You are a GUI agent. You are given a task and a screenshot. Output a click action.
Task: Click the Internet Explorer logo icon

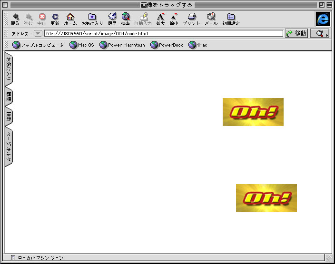[x=323, y=19]
